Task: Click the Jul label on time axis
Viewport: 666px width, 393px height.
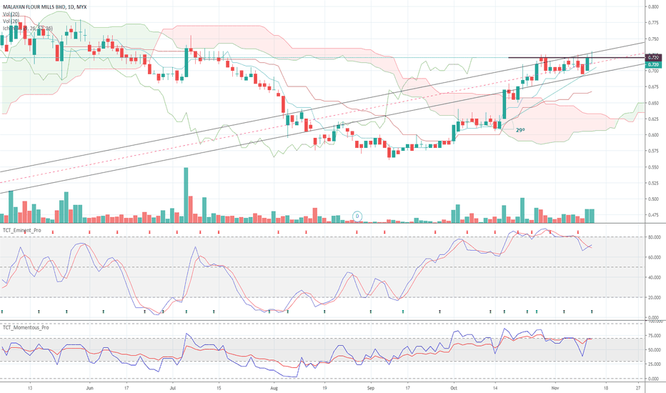Action: [x=172, y=388]
